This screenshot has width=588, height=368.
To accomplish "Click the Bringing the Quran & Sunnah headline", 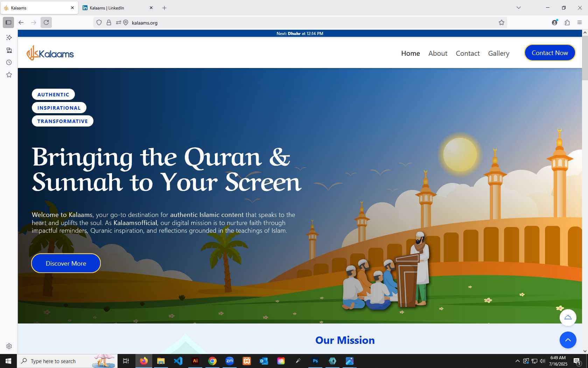I will (167, 170).
